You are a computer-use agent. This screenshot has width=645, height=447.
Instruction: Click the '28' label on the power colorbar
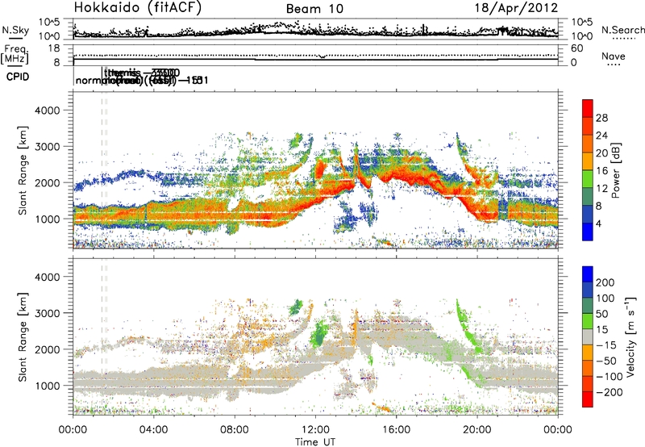point(601,118)
